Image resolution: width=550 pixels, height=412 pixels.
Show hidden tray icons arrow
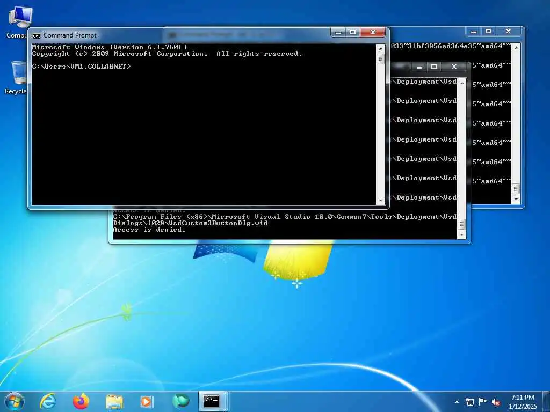(x=457, y=402)
